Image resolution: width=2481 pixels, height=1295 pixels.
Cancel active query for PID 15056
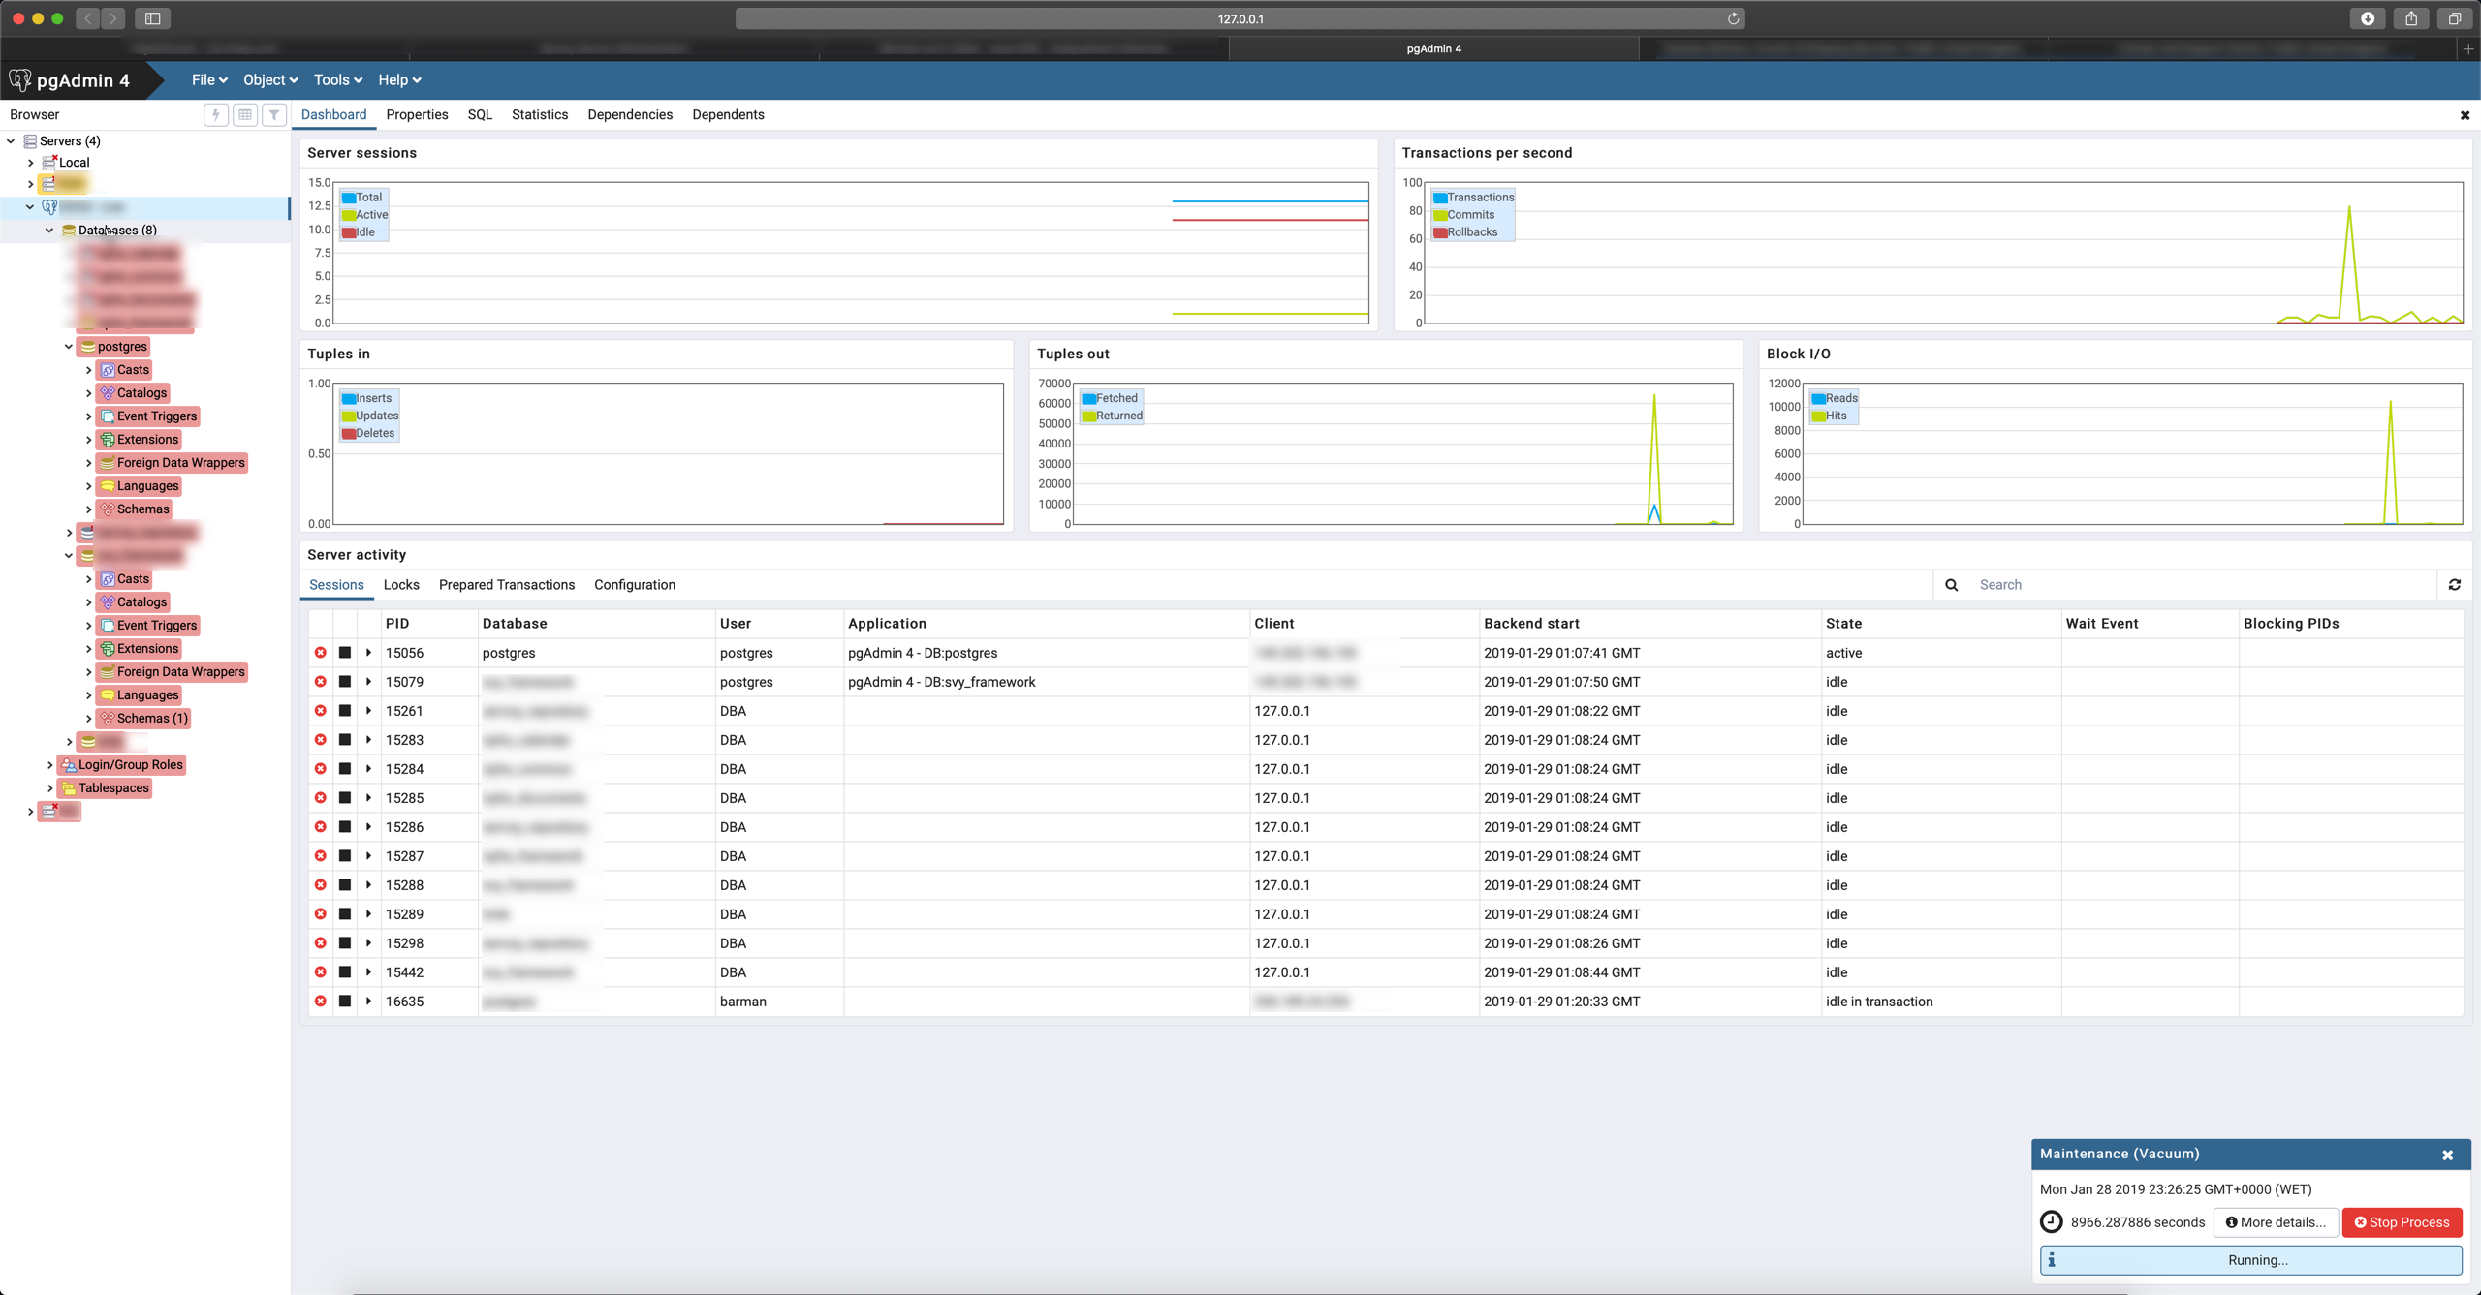pos(345,653)
